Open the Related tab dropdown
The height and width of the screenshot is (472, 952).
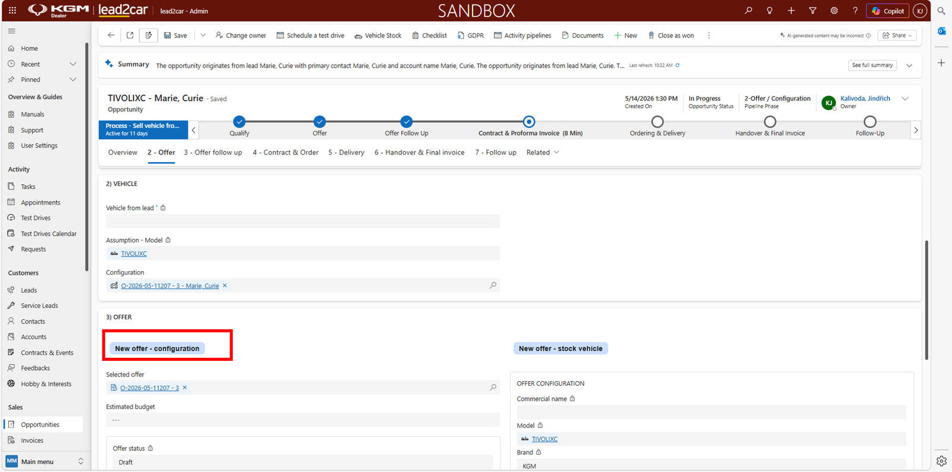(543, 153)
